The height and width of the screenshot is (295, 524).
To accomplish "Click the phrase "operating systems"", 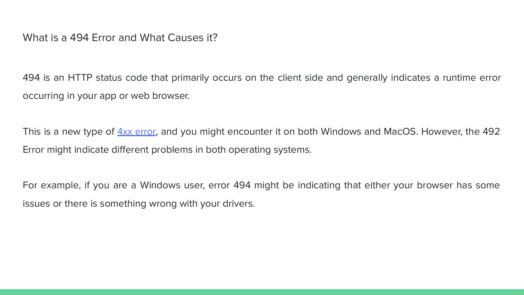I will [x=269, y=150].
